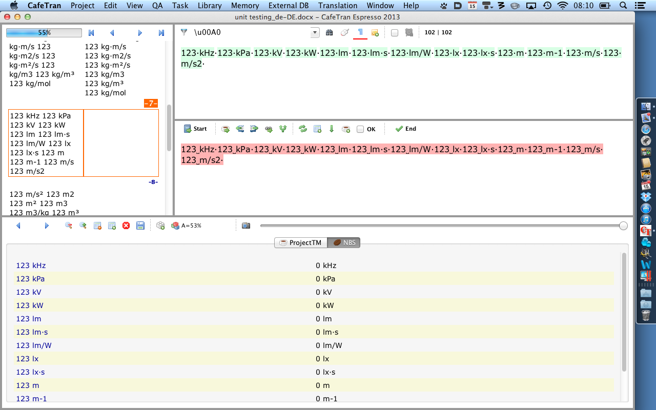Click the blue floppy disk save icon

[x=140, y=225]
